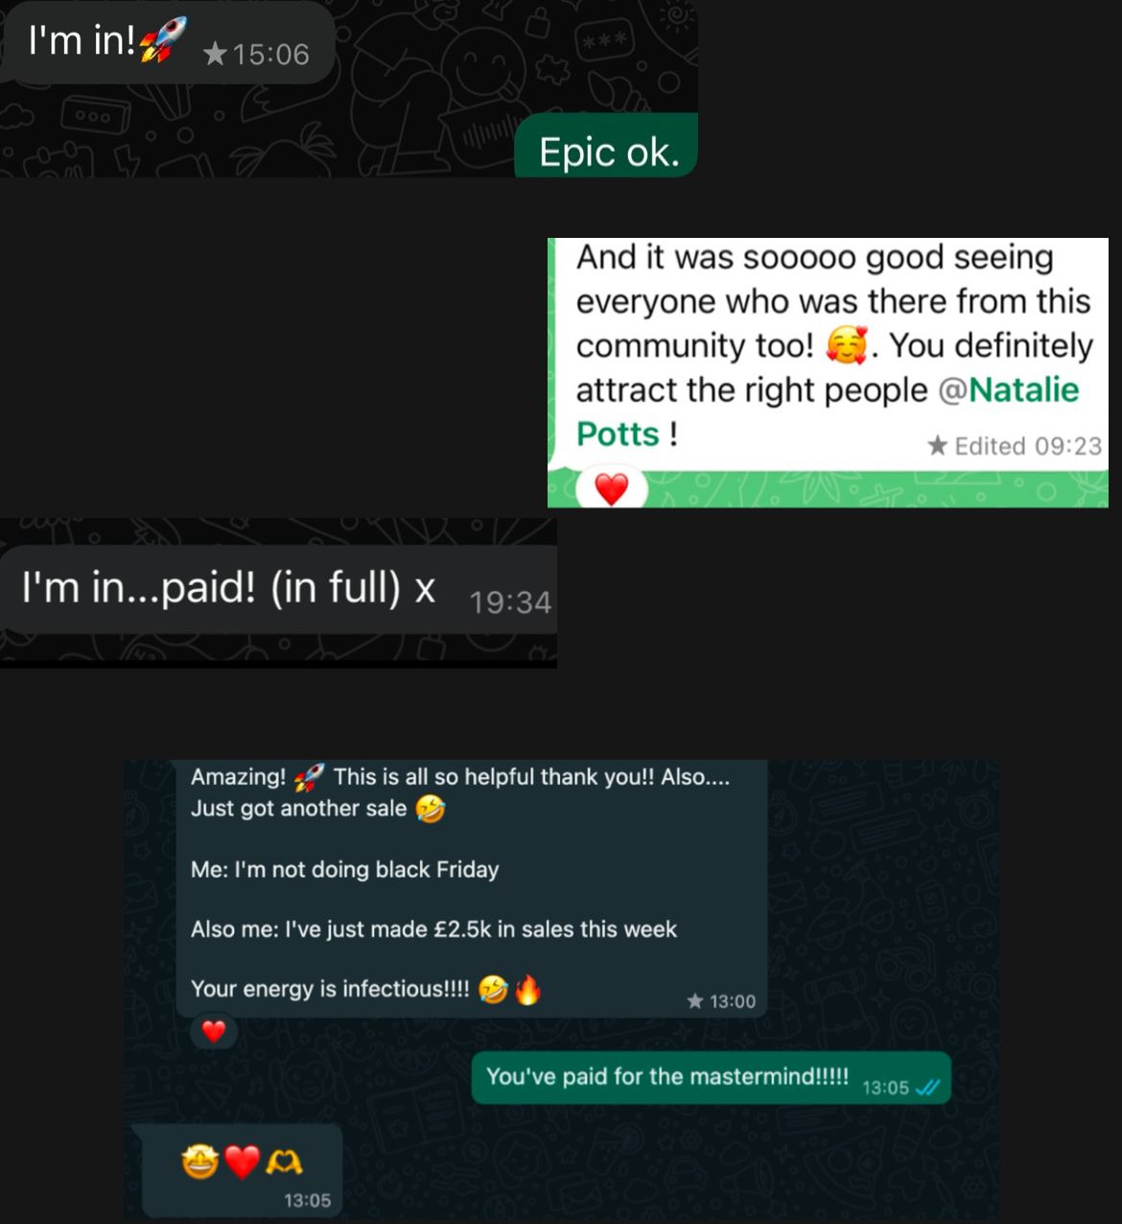Click the "Edited 09:23" label
Image resolution: width=1122 pixels, height=1224 pixels.
(x=1028, y=446)
